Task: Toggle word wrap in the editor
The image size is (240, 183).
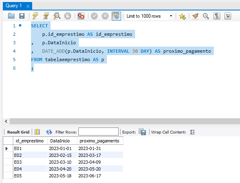Action: 228,16
